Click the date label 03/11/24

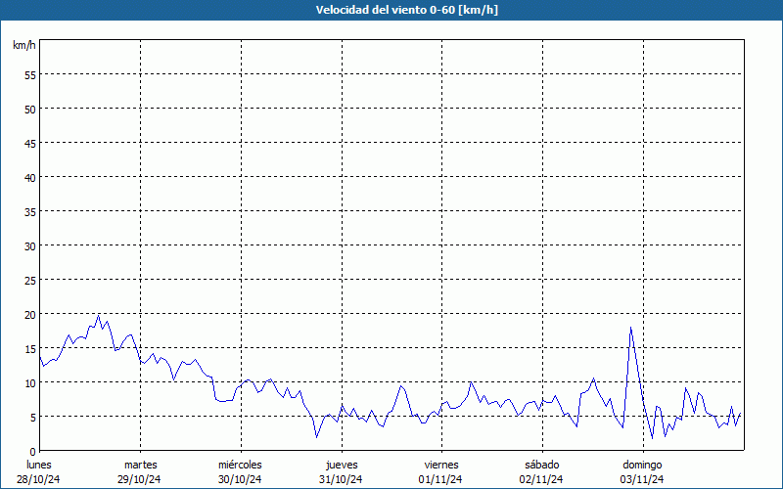642,479
